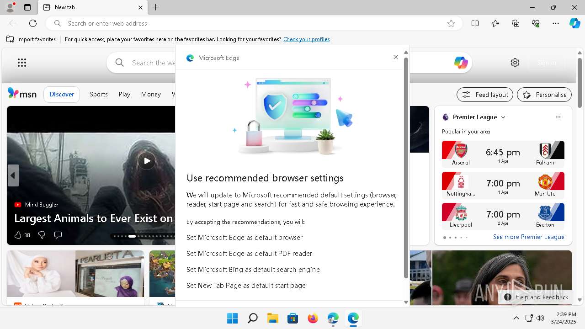Open Windows Search from taskbar
The image size is (585, 329).
coord(253,318)
